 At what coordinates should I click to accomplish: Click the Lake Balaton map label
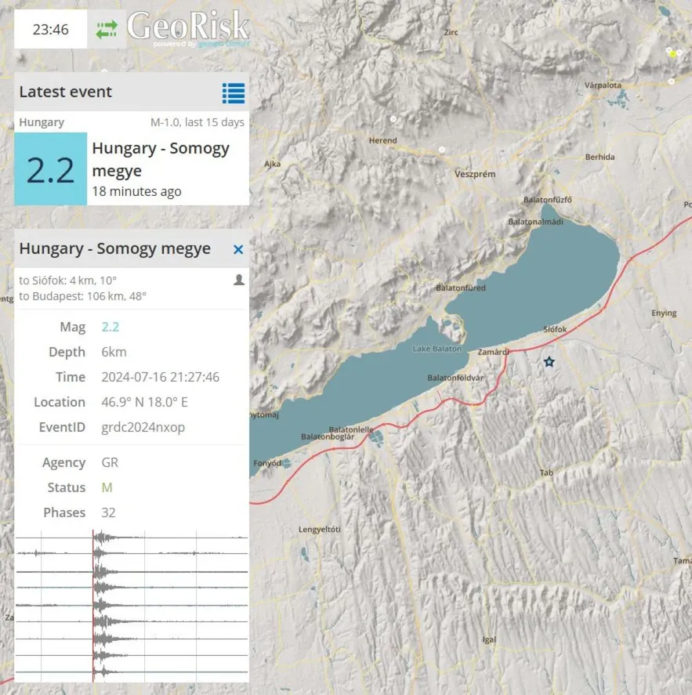pos(437,348)
